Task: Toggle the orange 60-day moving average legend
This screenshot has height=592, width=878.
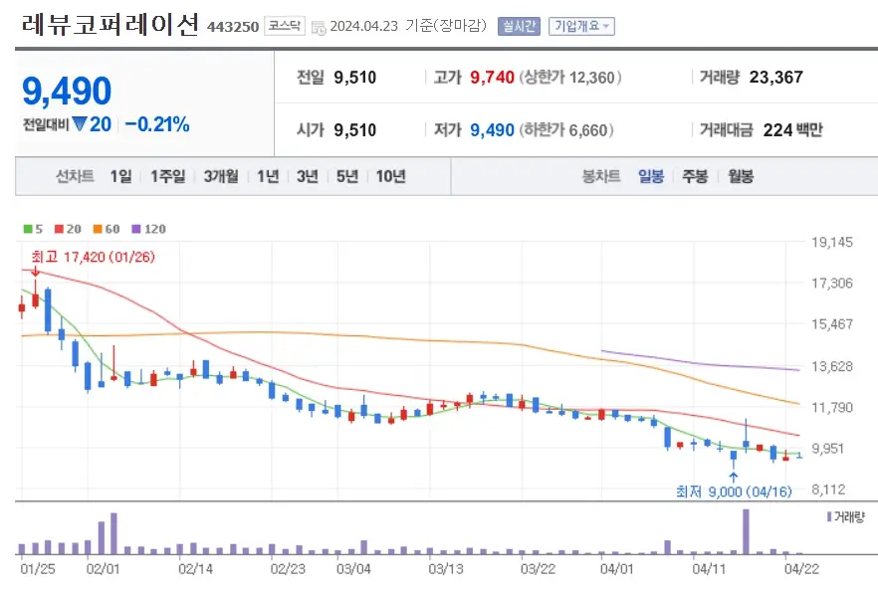Action: pyautogui.click(x=97, y=230)
